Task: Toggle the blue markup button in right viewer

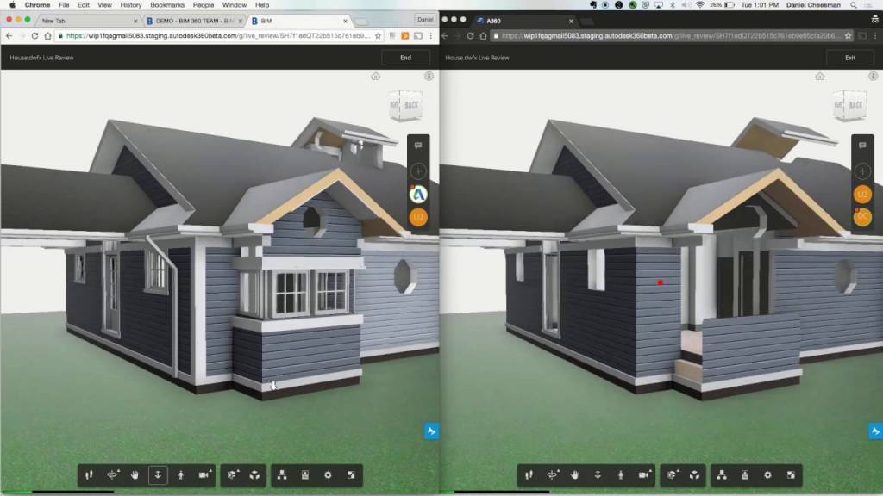Action: coord(875,431)
